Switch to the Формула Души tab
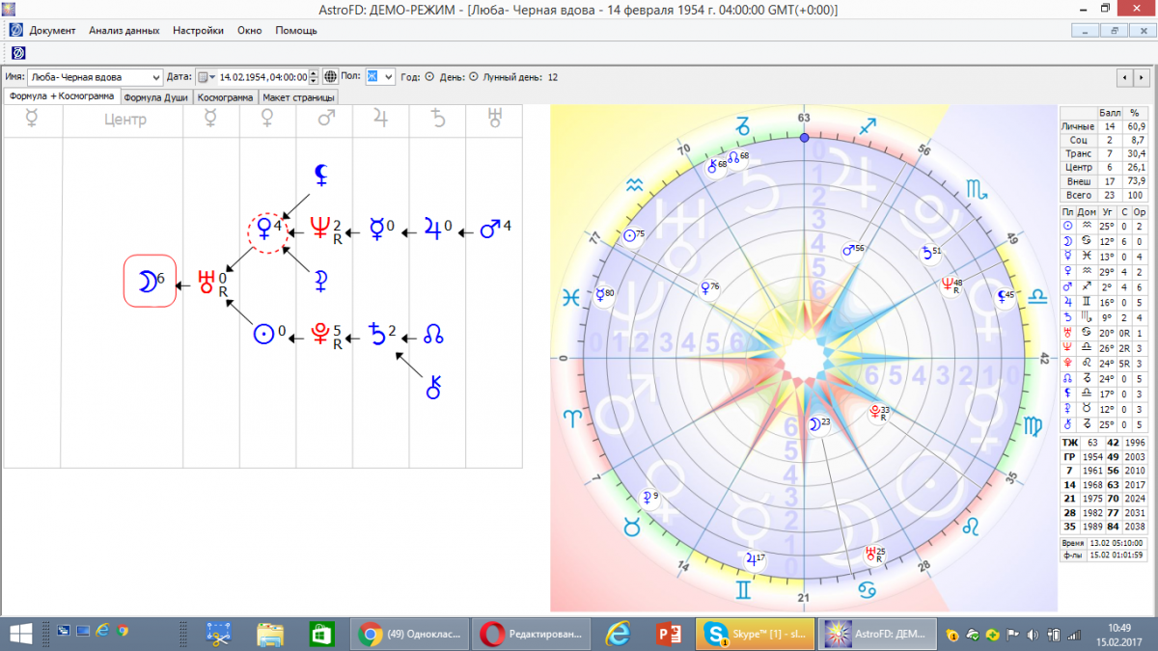Screen dimensions: 1158x651 point(156,97)
